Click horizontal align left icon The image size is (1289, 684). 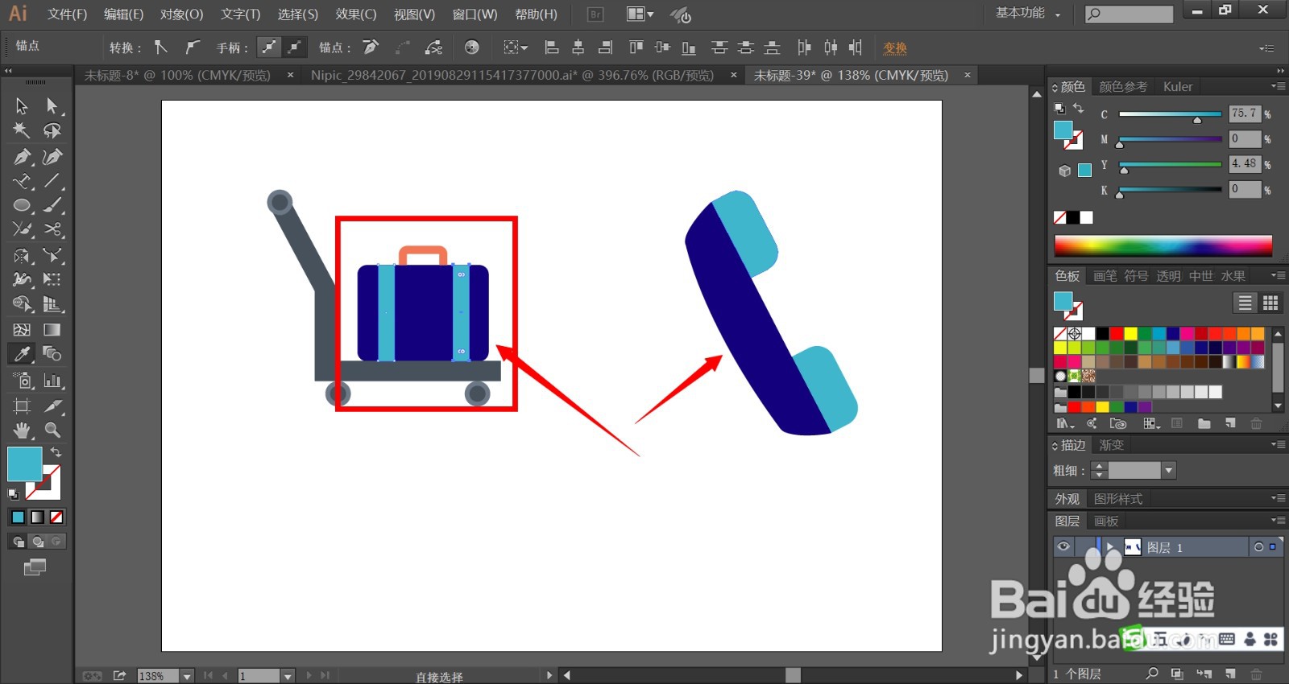click(552, 47)
